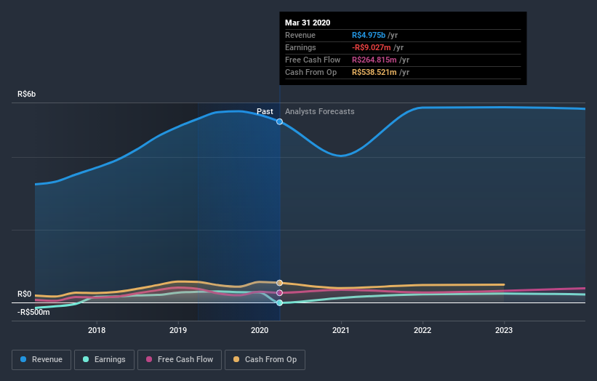The width and height of the screenshot is (597, 381).
Task: Select the pink Free Cash Flow data point marker
Action: tap(279, 293)
